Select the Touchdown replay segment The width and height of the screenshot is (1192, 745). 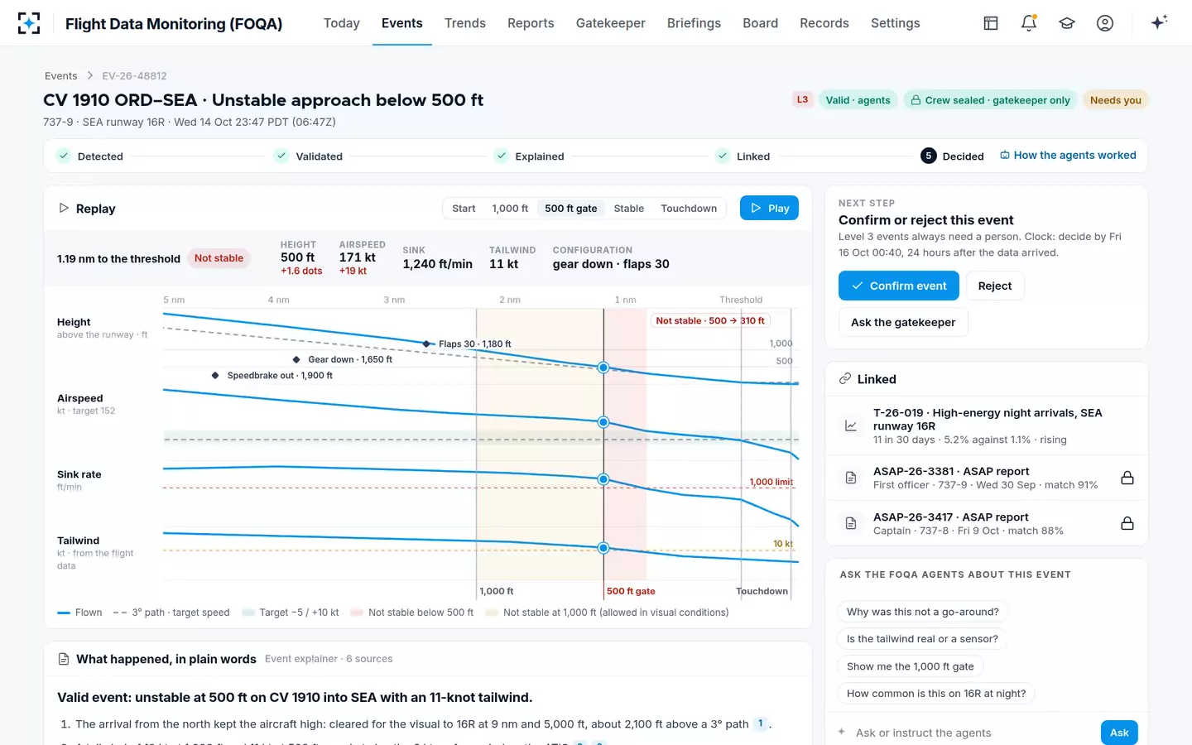click(x=689, y=209)
